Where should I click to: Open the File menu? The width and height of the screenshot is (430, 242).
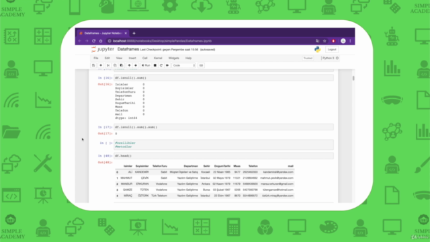coord(95,58)
